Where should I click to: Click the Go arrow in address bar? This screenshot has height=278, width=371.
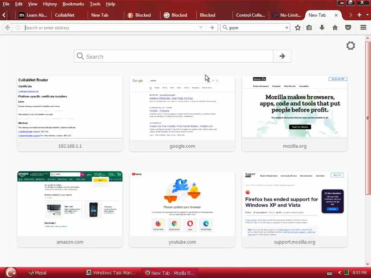(x=212, y=28)
